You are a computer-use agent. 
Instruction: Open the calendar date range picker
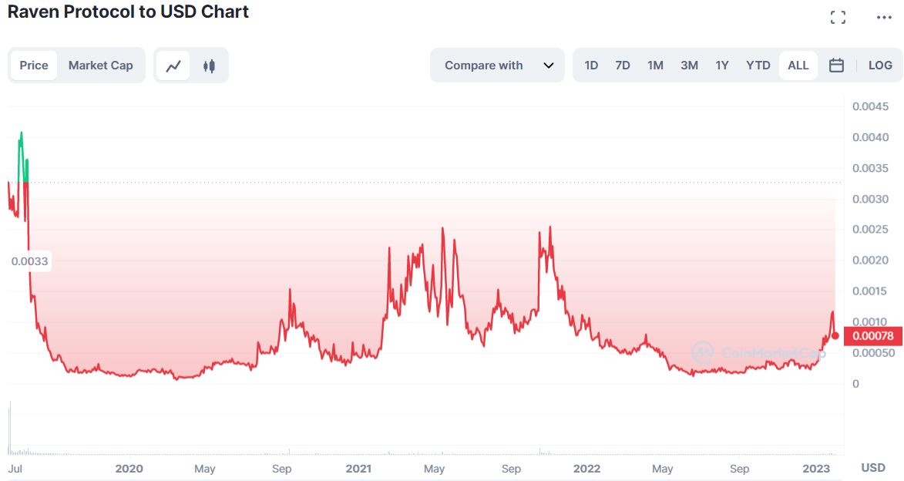pos(836,66)
